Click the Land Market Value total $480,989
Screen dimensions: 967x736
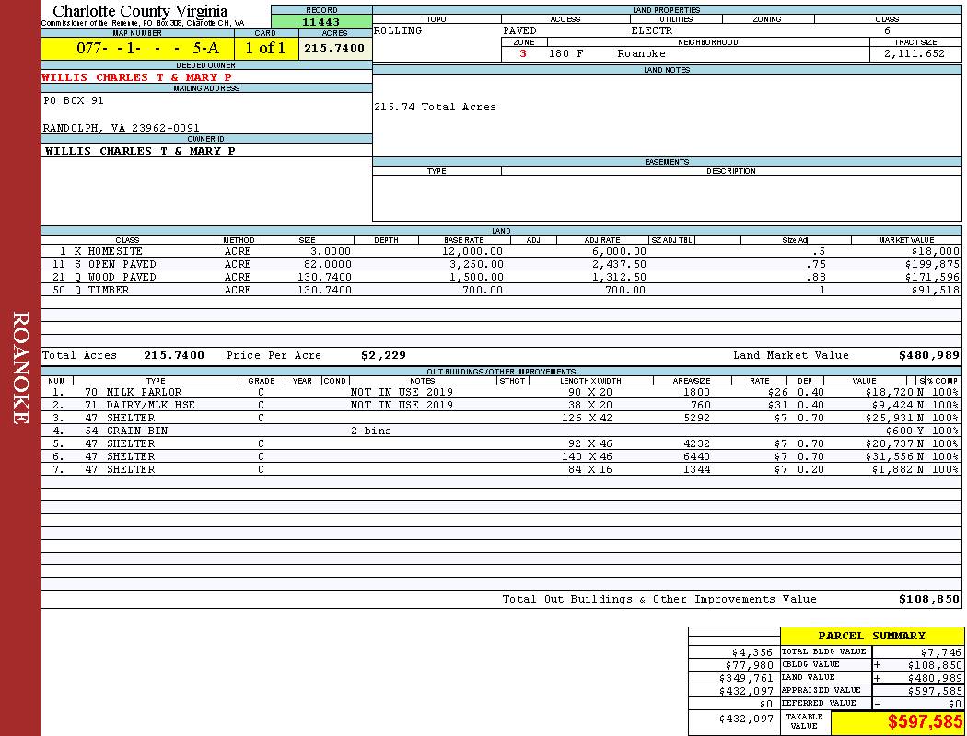pos(928,355)
